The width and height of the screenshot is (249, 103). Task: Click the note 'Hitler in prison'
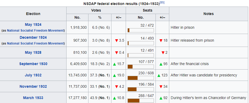tap(182, 27)
